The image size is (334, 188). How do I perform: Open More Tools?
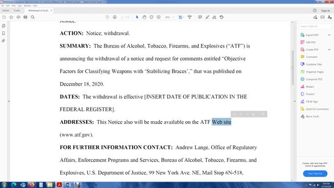(x=310, y=116)
